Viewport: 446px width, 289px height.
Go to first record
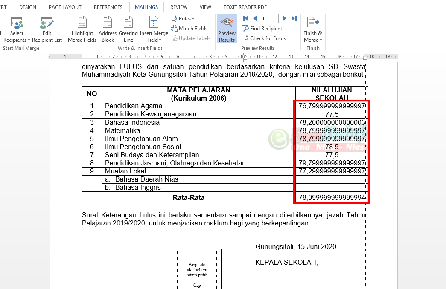coord(245,18)
